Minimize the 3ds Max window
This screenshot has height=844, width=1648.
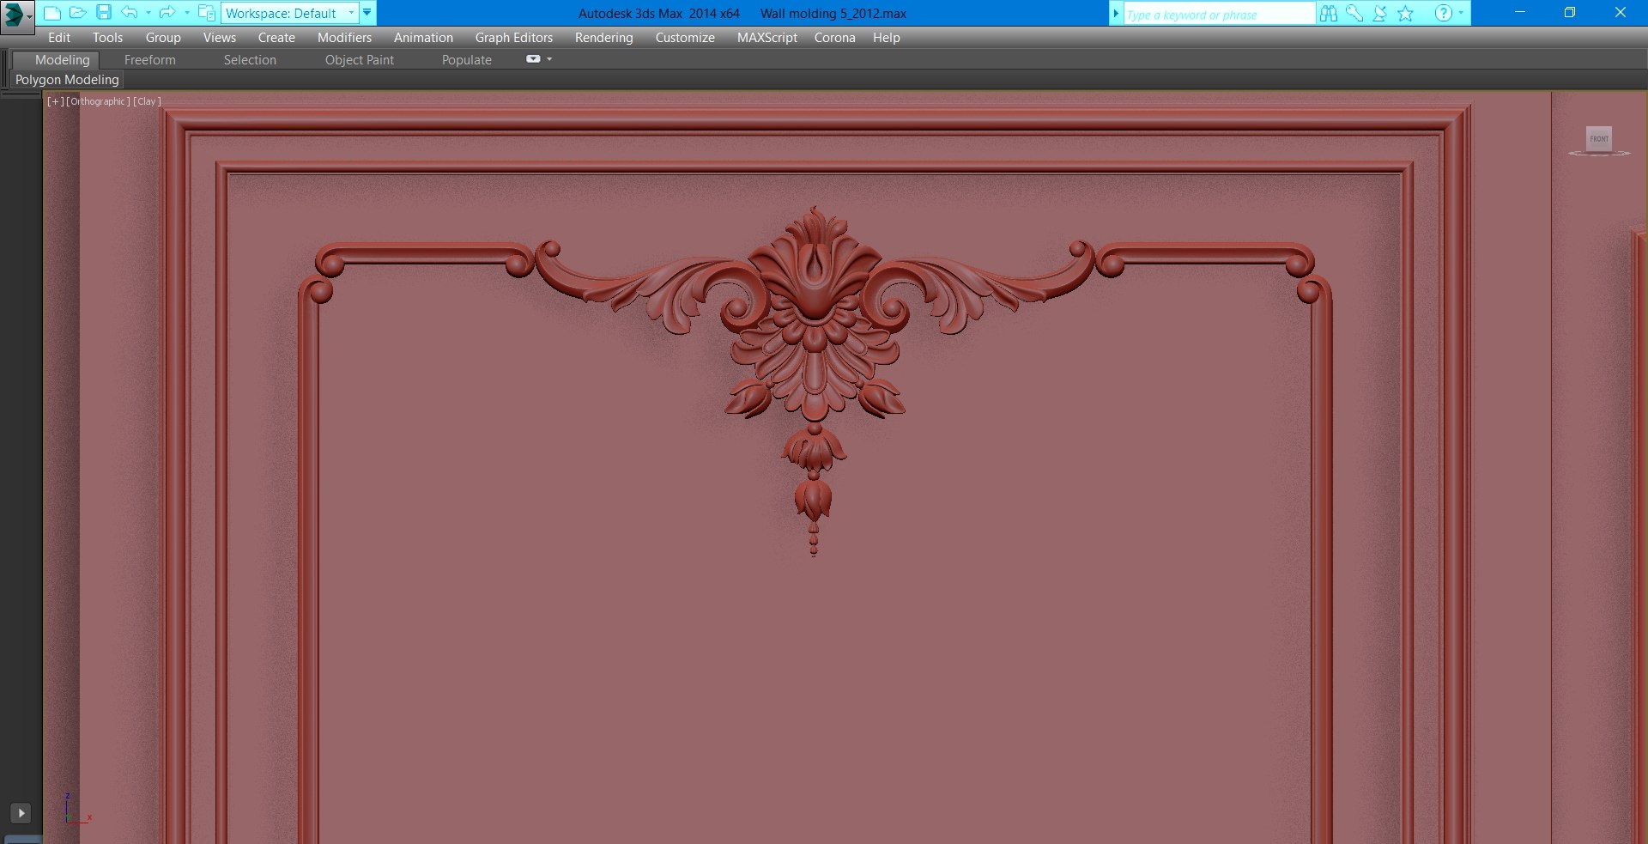point(1520,13)
